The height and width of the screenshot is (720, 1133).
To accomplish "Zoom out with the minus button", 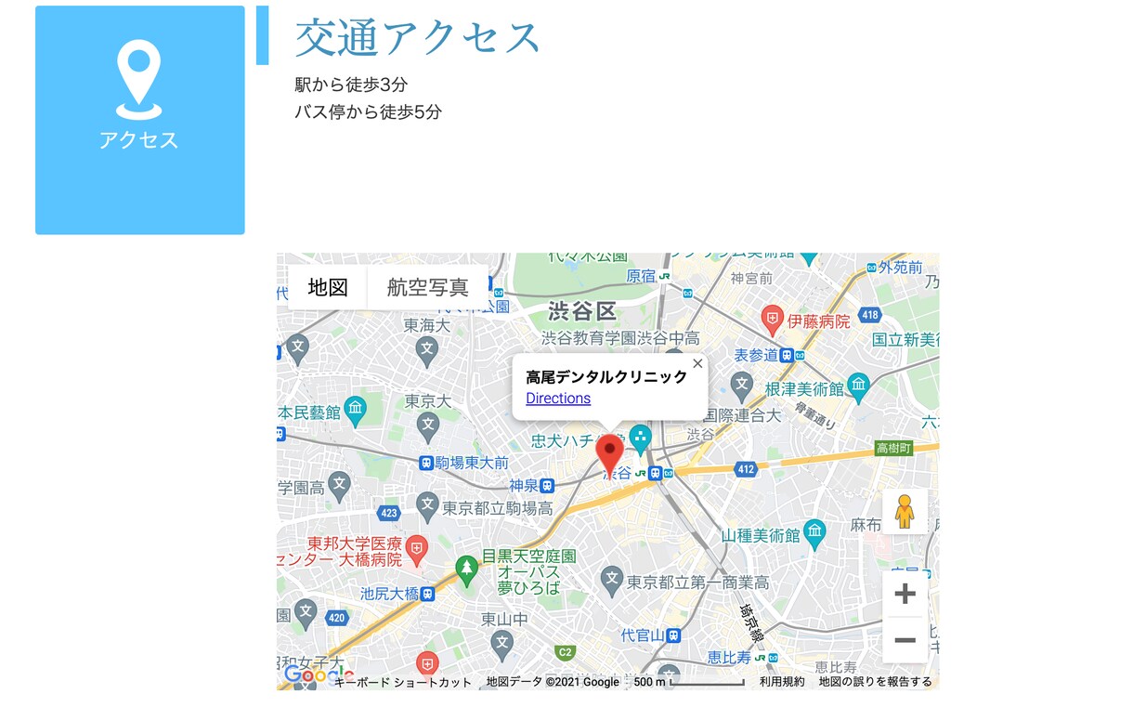I will point(905,640).
